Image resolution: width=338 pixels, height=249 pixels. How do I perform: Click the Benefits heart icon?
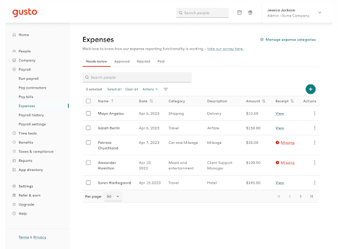tap(14, 143)
